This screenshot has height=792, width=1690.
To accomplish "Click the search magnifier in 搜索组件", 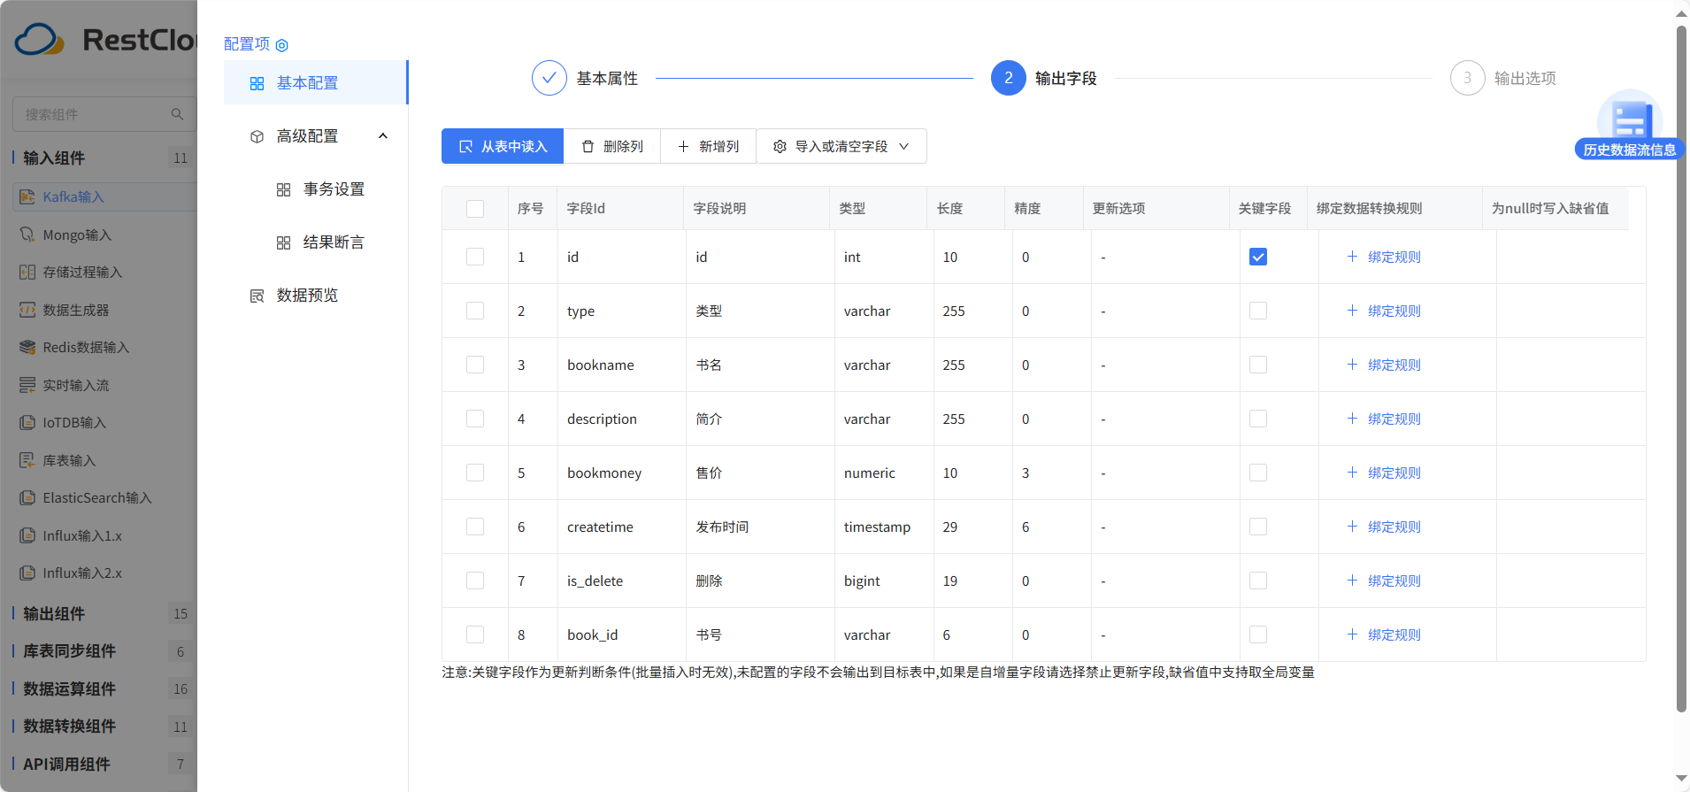I will point(177,114).
